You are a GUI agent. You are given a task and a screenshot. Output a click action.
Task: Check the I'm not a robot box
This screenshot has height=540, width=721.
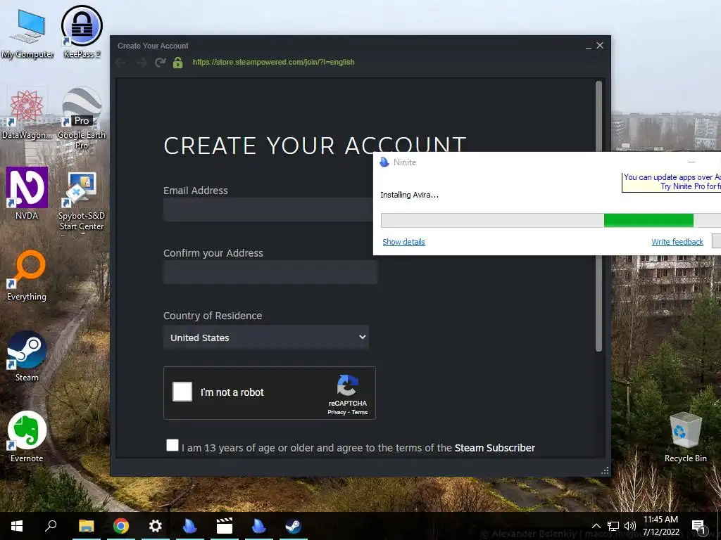point(182,392)
